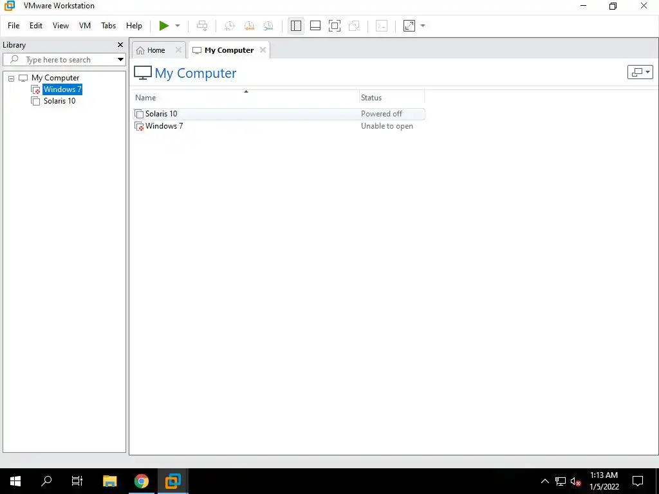659x494 pixels.
Task: Open taskbar Search
Action: pyautogui.click(x=46, y=481)
